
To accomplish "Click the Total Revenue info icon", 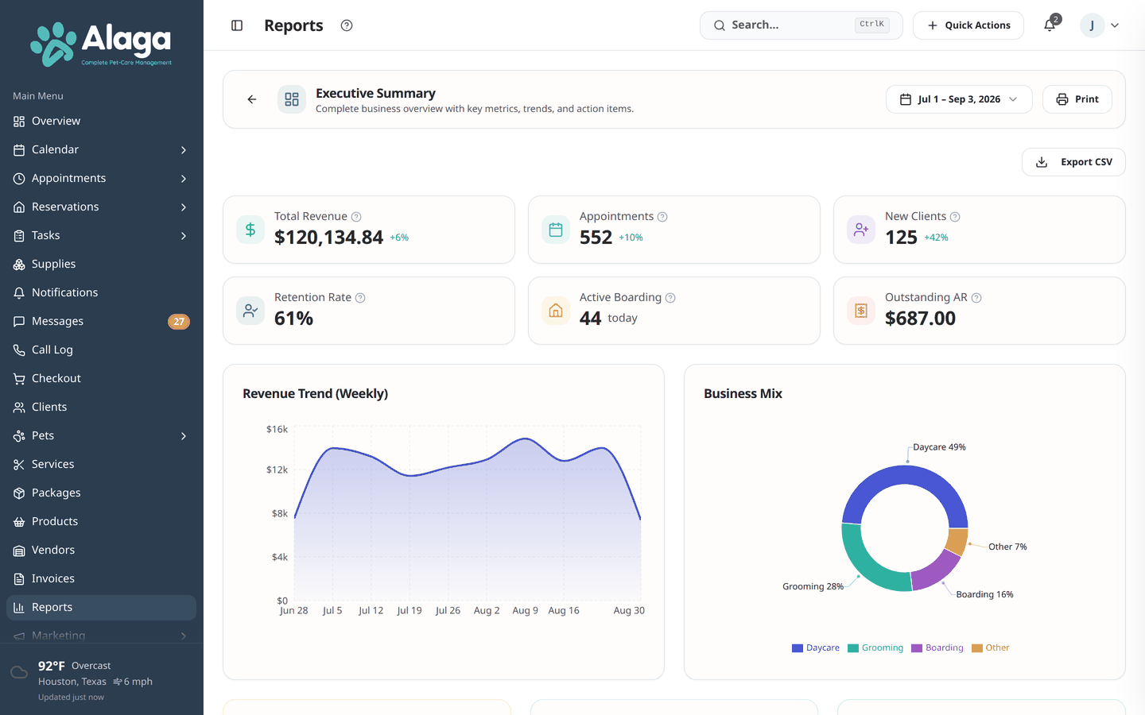I will (356, 217).
